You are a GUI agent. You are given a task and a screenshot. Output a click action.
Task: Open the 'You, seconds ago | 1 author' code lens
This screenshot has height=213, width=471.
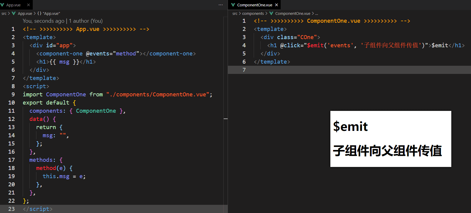63,21
